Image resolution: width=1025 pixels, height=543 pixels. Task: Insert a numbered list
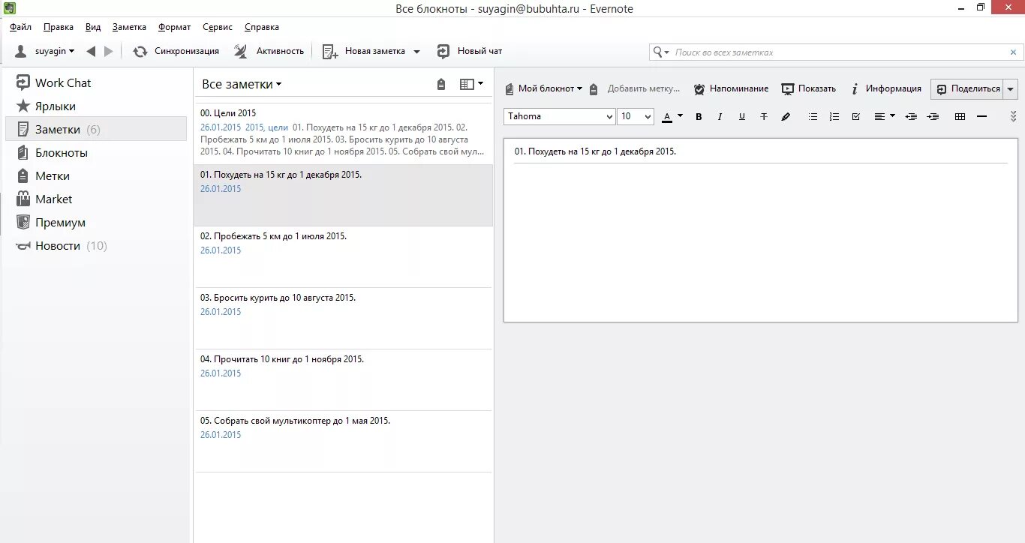834,117
